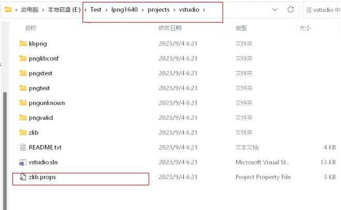Sort by 名称 column header
The height and width of the screenshot is (210, 341).
coord(30,28)
